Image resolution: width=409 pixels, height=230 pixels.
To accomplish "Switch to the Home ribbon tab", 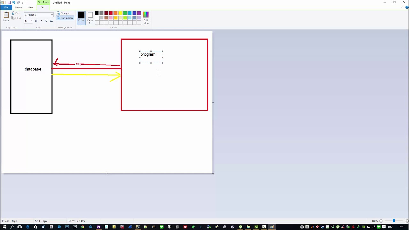I will point(19,7).
